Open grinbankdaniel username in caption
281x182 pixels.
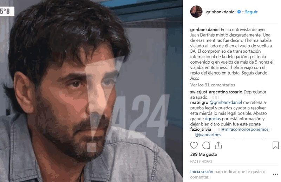[205, 30]
